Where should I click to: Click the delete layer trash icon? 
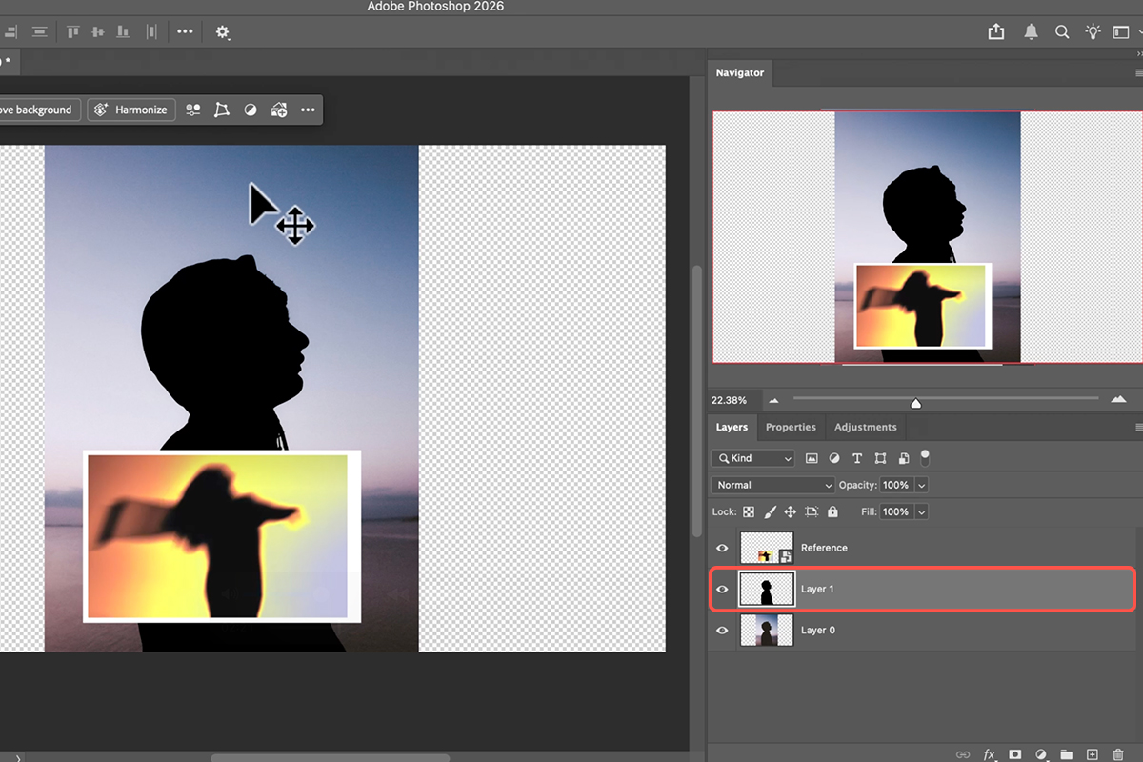tap(1118, 754)
